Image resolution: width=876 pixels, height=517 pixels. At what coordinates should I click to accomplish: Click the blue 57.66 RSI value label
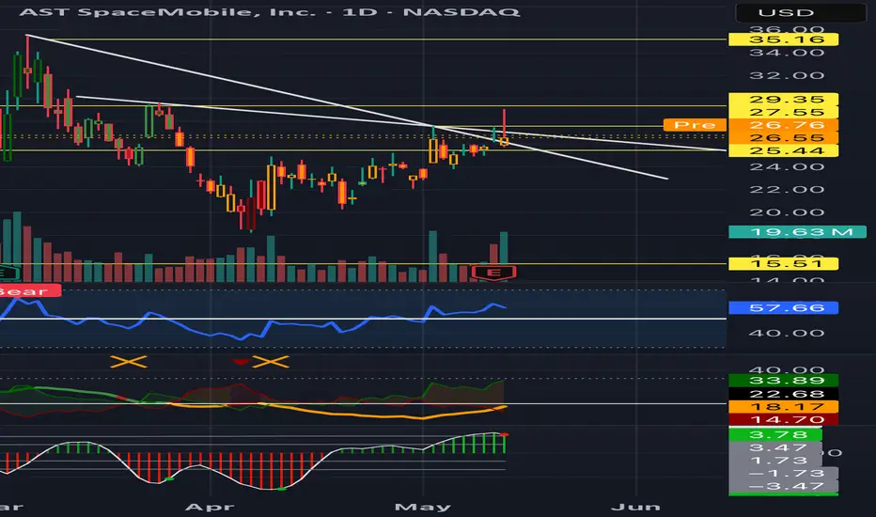[x=783, y=308]
